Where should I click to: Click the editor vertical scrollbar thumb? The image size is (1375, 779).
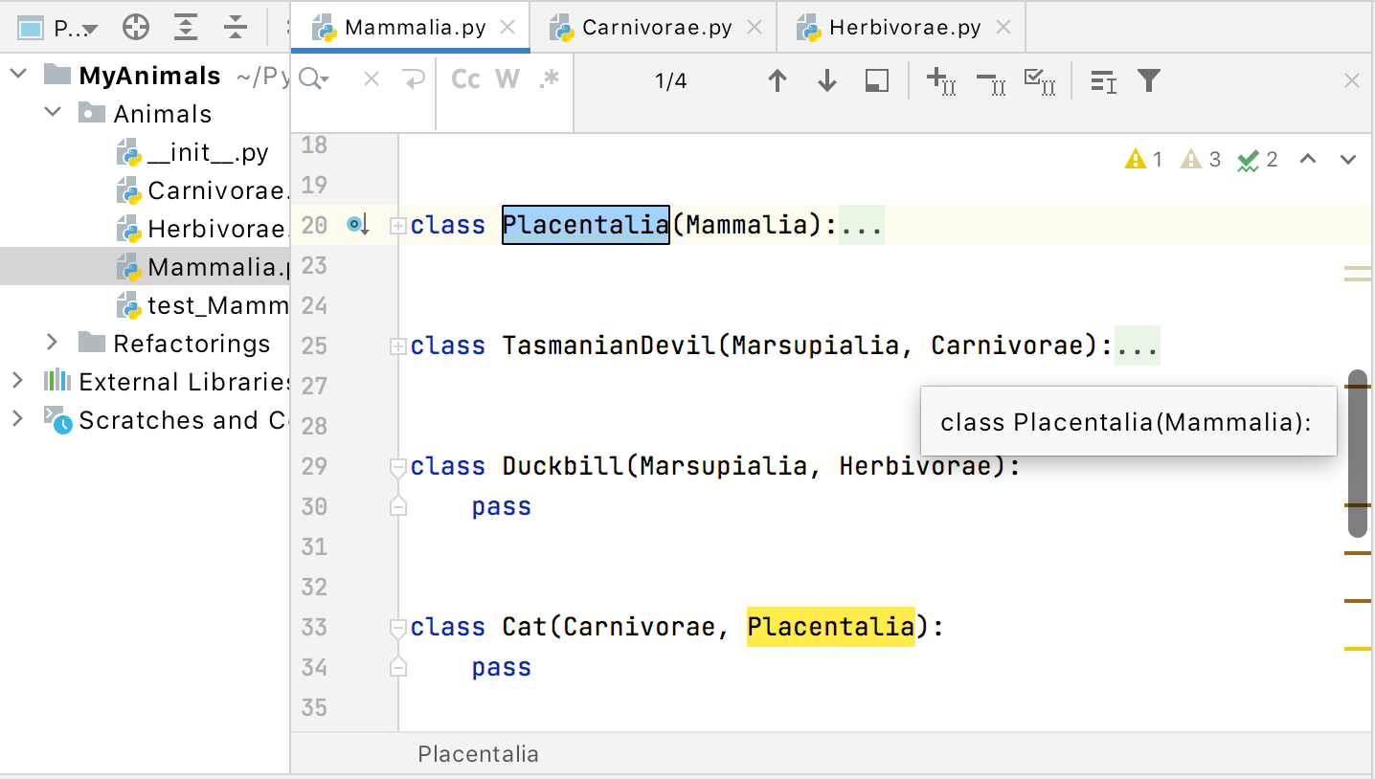click(1357, 453)
